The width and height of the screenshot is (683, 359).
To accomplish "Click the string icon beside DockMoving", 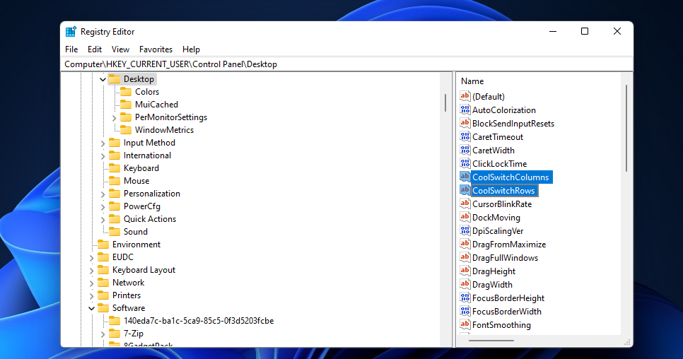I will point(465,217).
